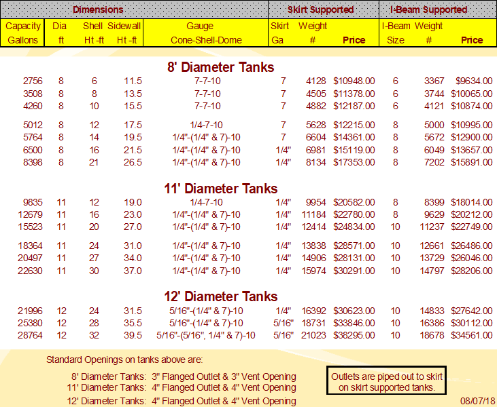Click the 12' Diameter Tanks 4" Flanged Outlet line
Screen dimensions: 497x407
pyautogui.click(x=182, y=401)
